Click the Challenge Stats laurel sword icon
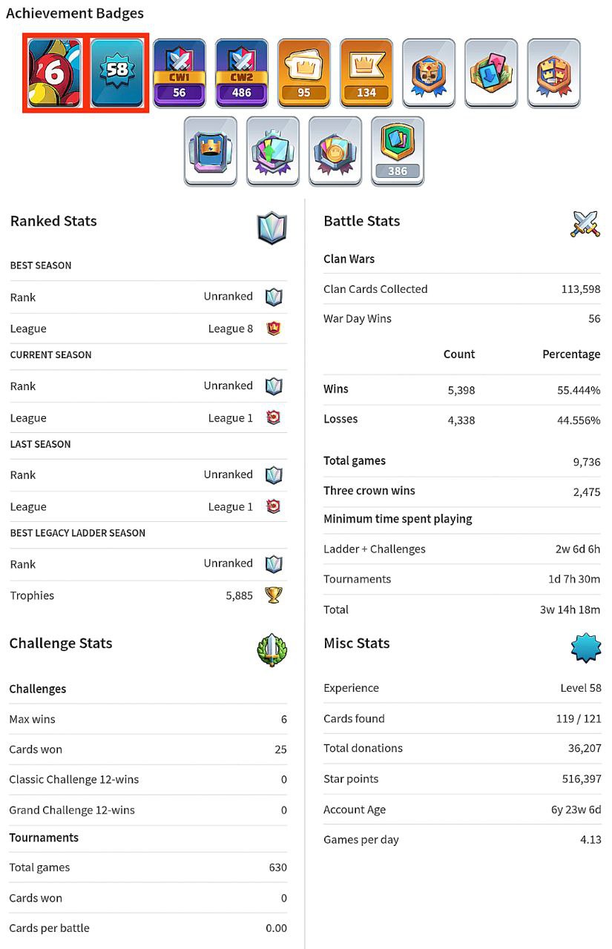This screenshot has width=612, height=949. tap(272, 649)
